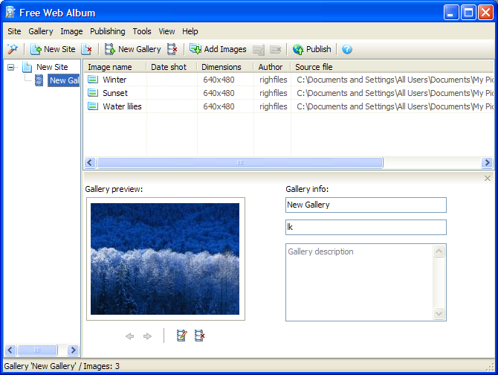
Task: Click the Winter image row icon
Action: click(x=93, y=80)
